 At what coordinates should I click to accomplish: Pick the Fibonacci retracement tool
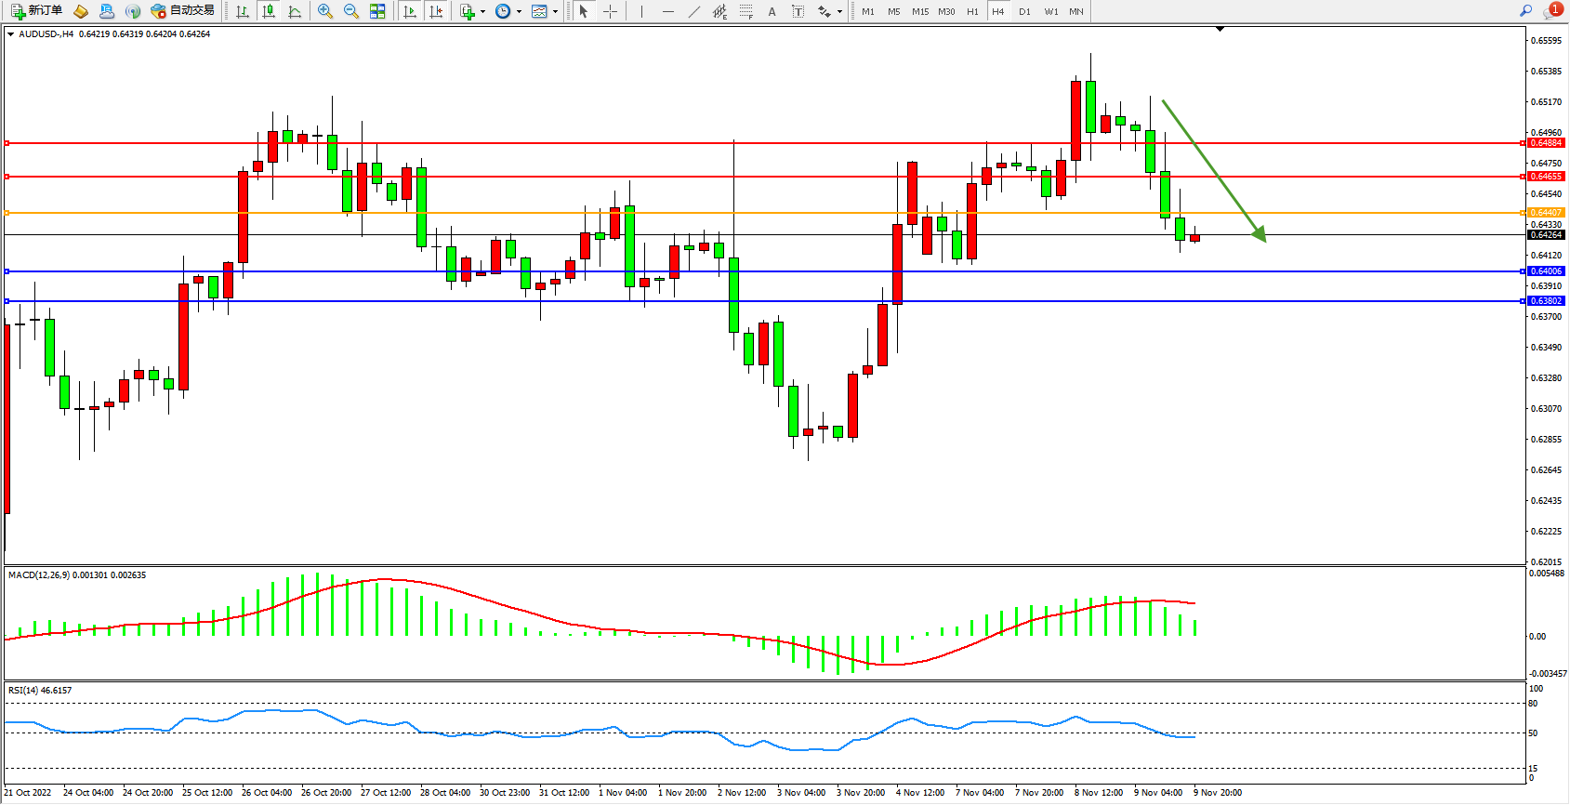tap(746, 11)
